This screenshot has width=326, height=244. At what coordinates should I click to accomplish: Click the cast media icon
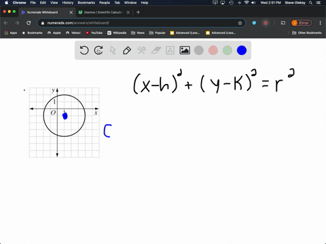283,23
